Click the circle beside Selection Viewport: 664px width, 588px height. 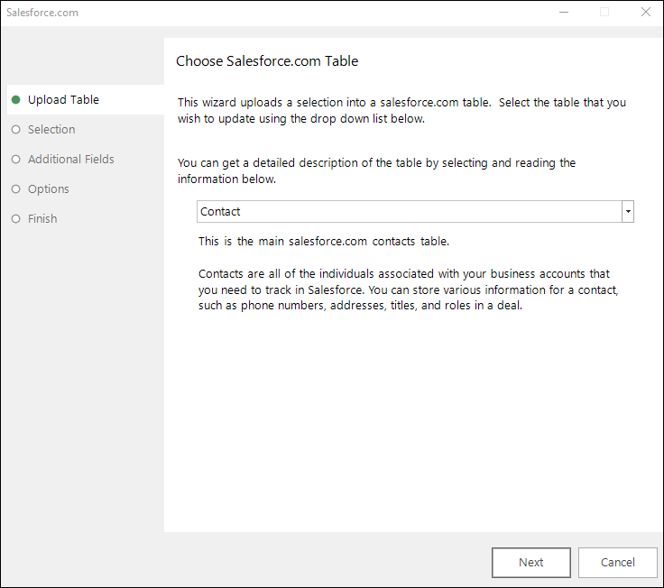point(15,130)
